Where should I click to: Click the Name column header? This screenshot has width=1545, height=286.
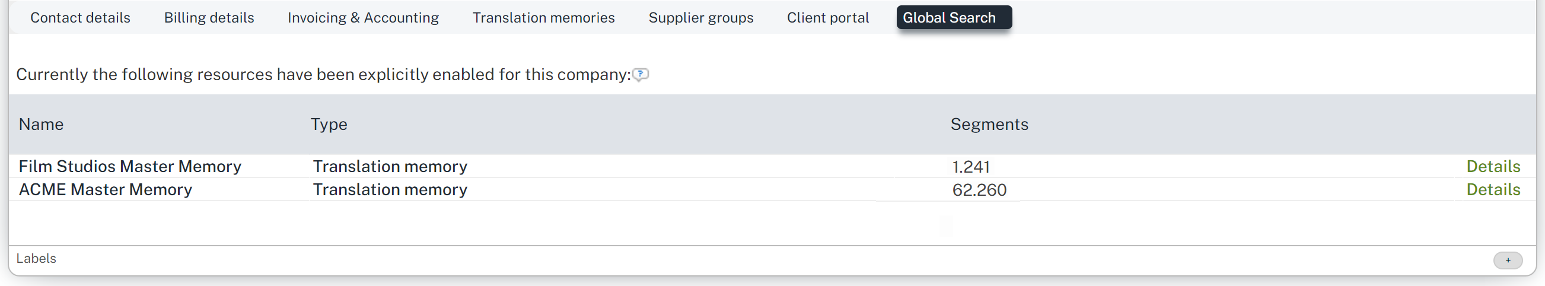(x=41, y=124)
